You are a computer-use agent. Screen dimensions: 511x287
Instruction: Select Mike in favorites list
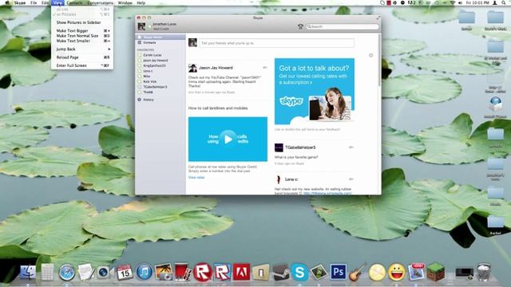coord(147,77)
